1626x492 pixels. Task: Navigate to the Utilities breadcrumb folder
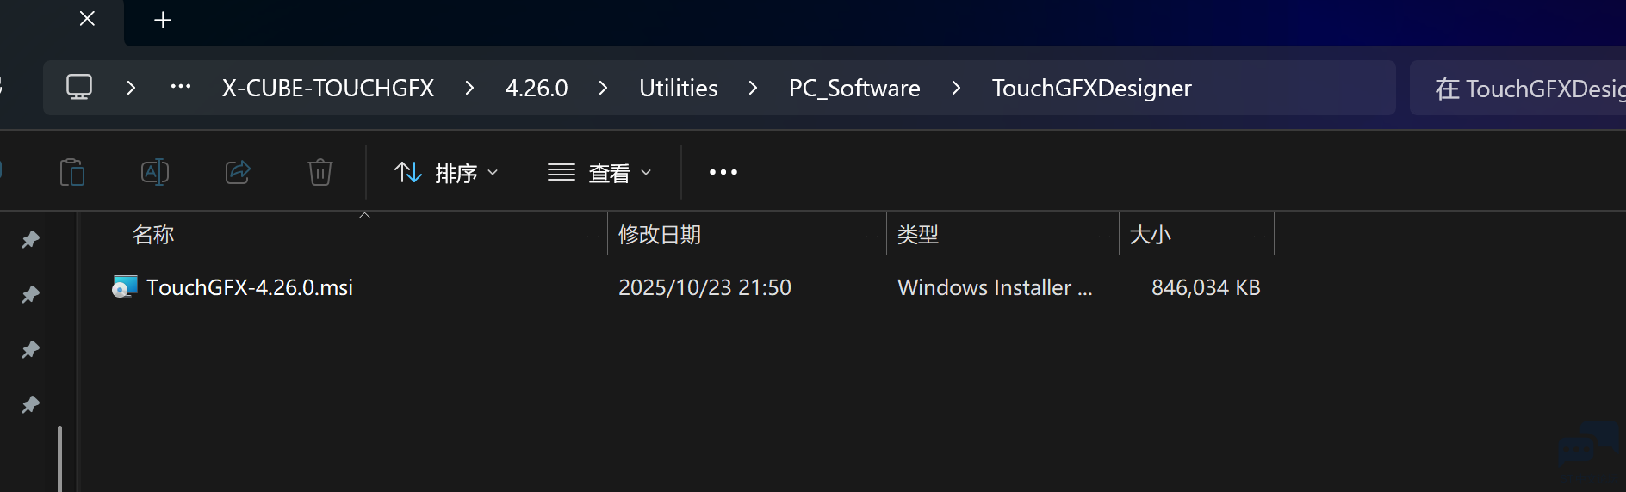click(x=678, y=88)
